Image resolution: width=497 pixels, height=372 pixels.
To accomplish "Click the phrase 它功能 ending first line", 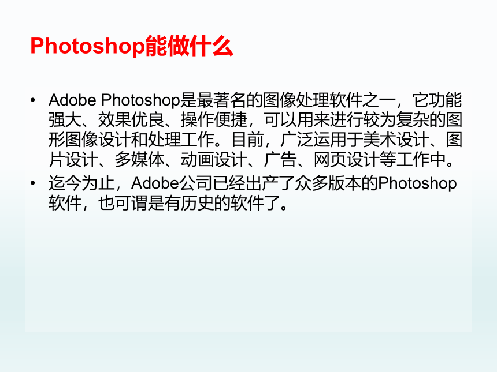I will [437, 100].
